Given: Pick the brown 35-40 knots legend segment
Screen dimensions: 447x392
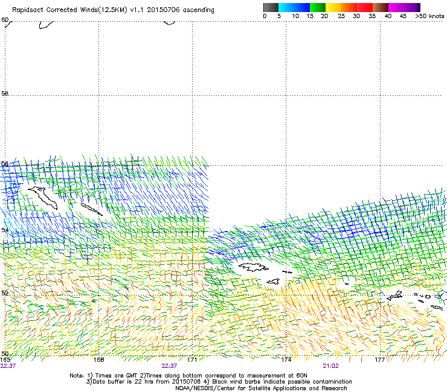Looking at the screenshot, I should 381,7.
